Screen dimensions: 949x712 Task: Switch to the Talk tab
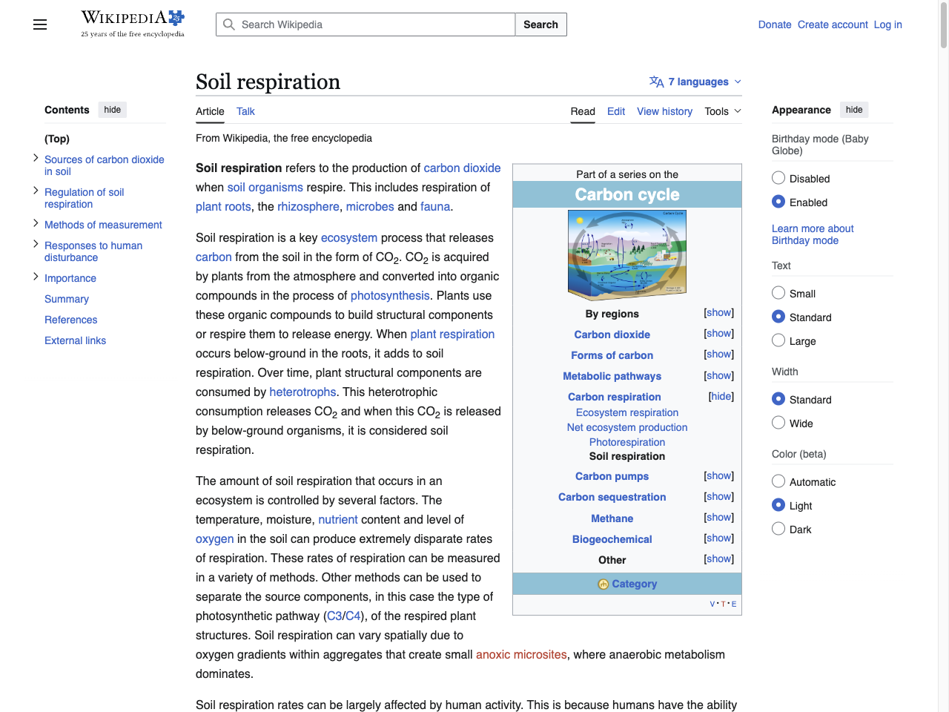[x=245, y=111]
